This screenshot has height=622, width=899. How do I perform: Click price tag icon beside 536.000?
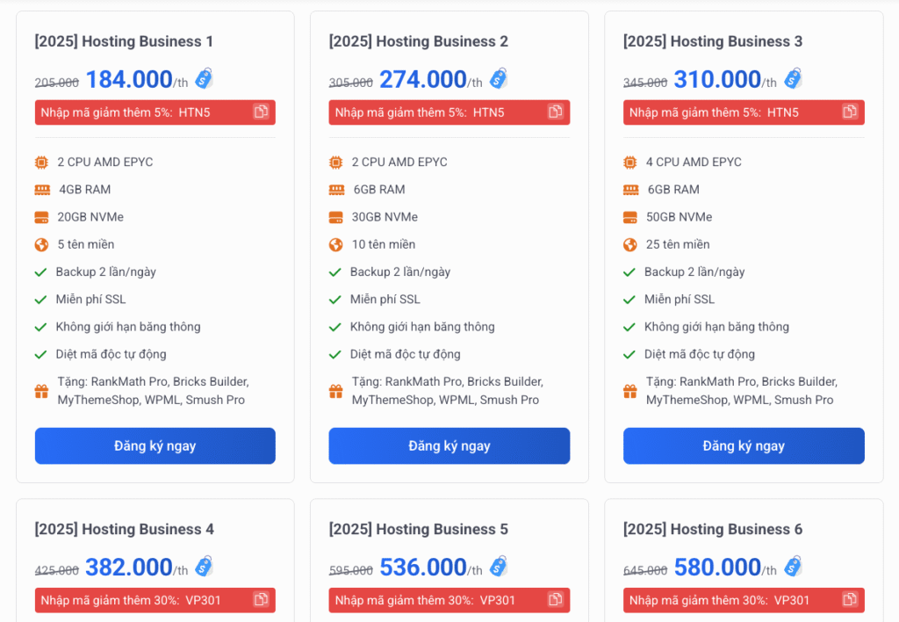[498, 566]
